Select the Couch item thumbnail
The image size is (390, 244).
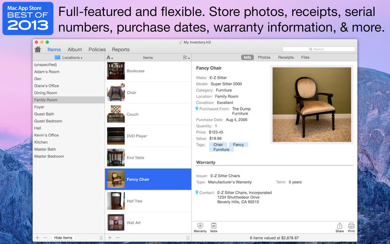tap(116, 114)
